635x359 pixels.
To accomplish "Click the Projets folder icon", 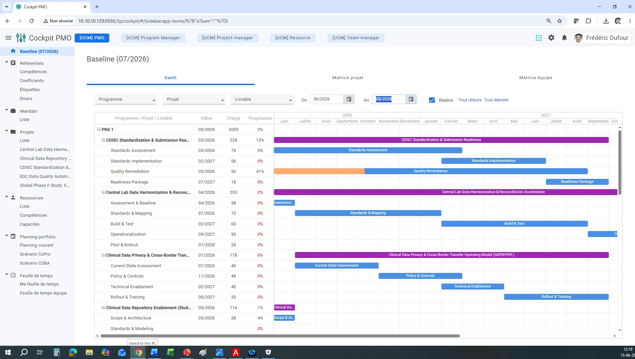I will point(13,132).
